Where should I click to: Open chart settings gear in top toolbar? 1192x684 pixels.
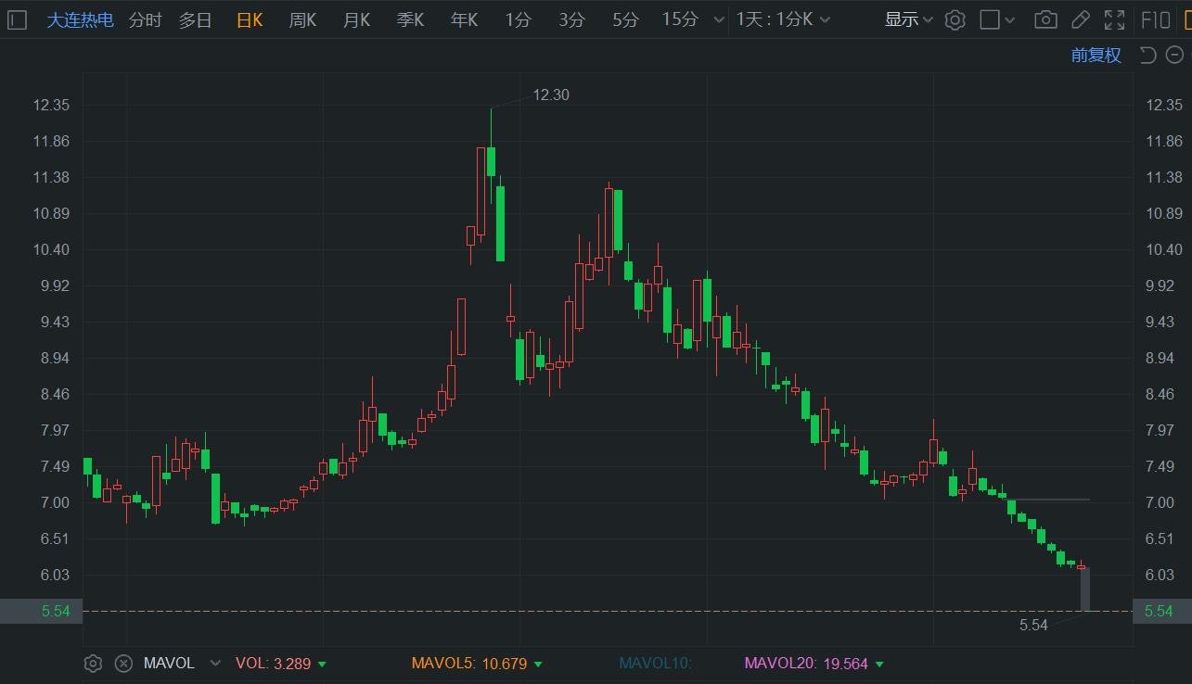click(955, 19)
